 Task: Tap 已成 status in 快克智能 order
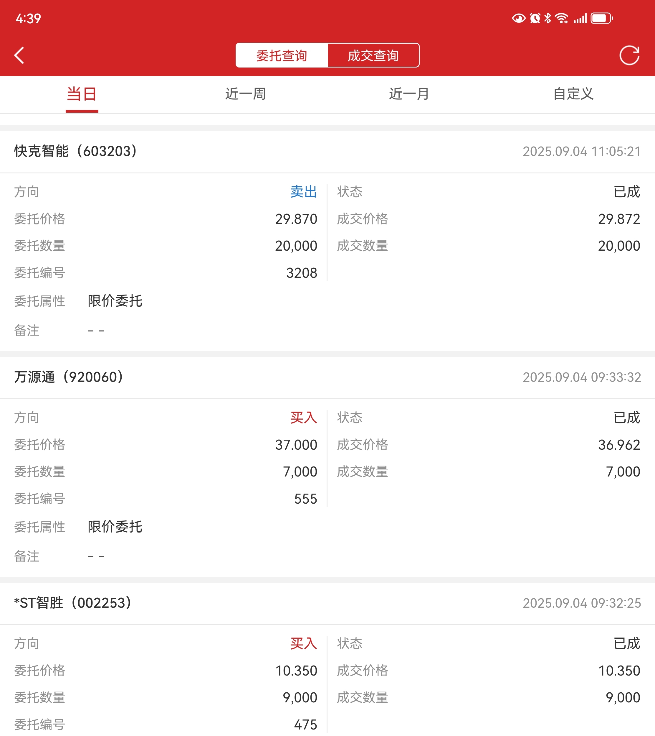click(x=626, y=192)
